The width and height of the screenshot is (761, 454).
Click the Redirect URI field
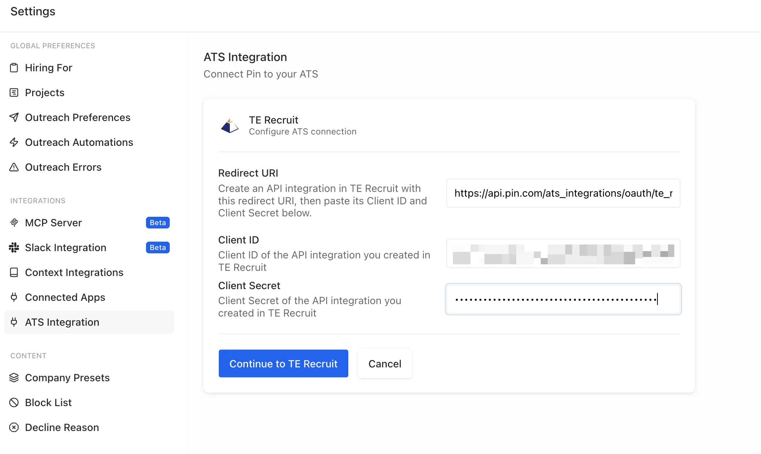(x=563, y=193)
